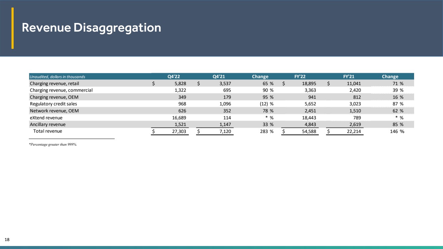The height and width of the screenshot is (249, 443).
Task: Click the Q4'22 column header
Action: pos(174,77)
